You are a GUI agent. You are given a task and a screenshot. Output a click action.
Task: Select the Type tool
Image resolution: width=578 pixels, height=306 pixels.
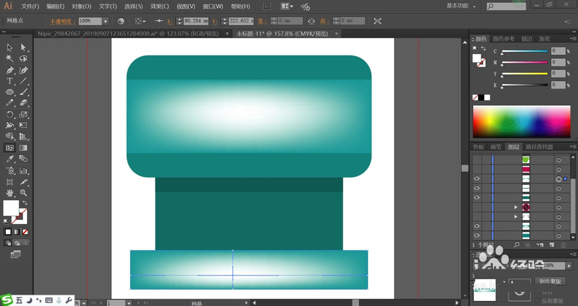pos(10,81)
